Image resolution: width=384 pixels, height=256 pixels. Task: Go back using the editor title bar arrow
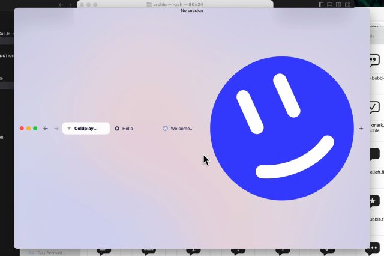click(61, 5)
